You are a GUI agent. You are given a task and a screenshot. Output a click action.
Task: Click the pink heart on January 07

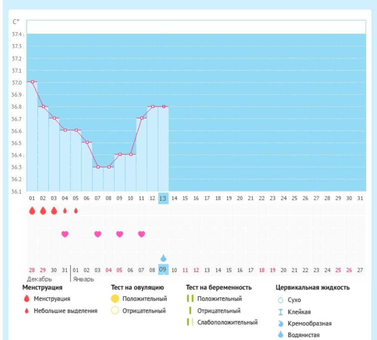tap(141, 234)
